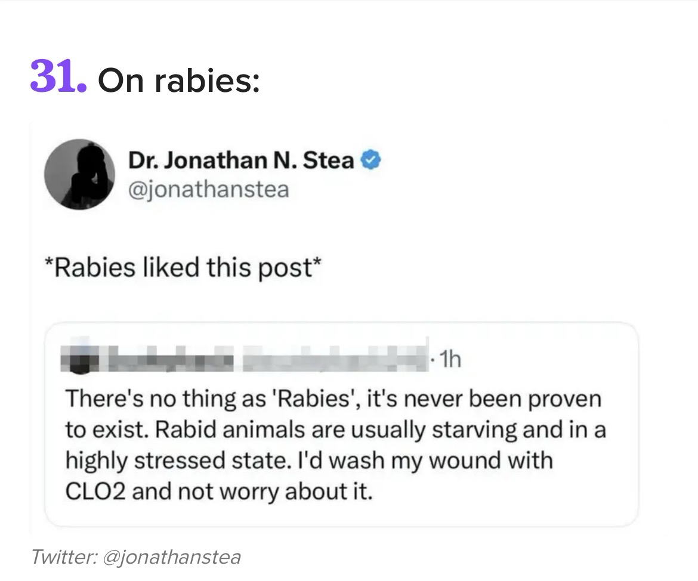Click the blurred handle before the timestamp
Image resolution: width=698 pixels, height=581 pixels.
pos(334,361)
